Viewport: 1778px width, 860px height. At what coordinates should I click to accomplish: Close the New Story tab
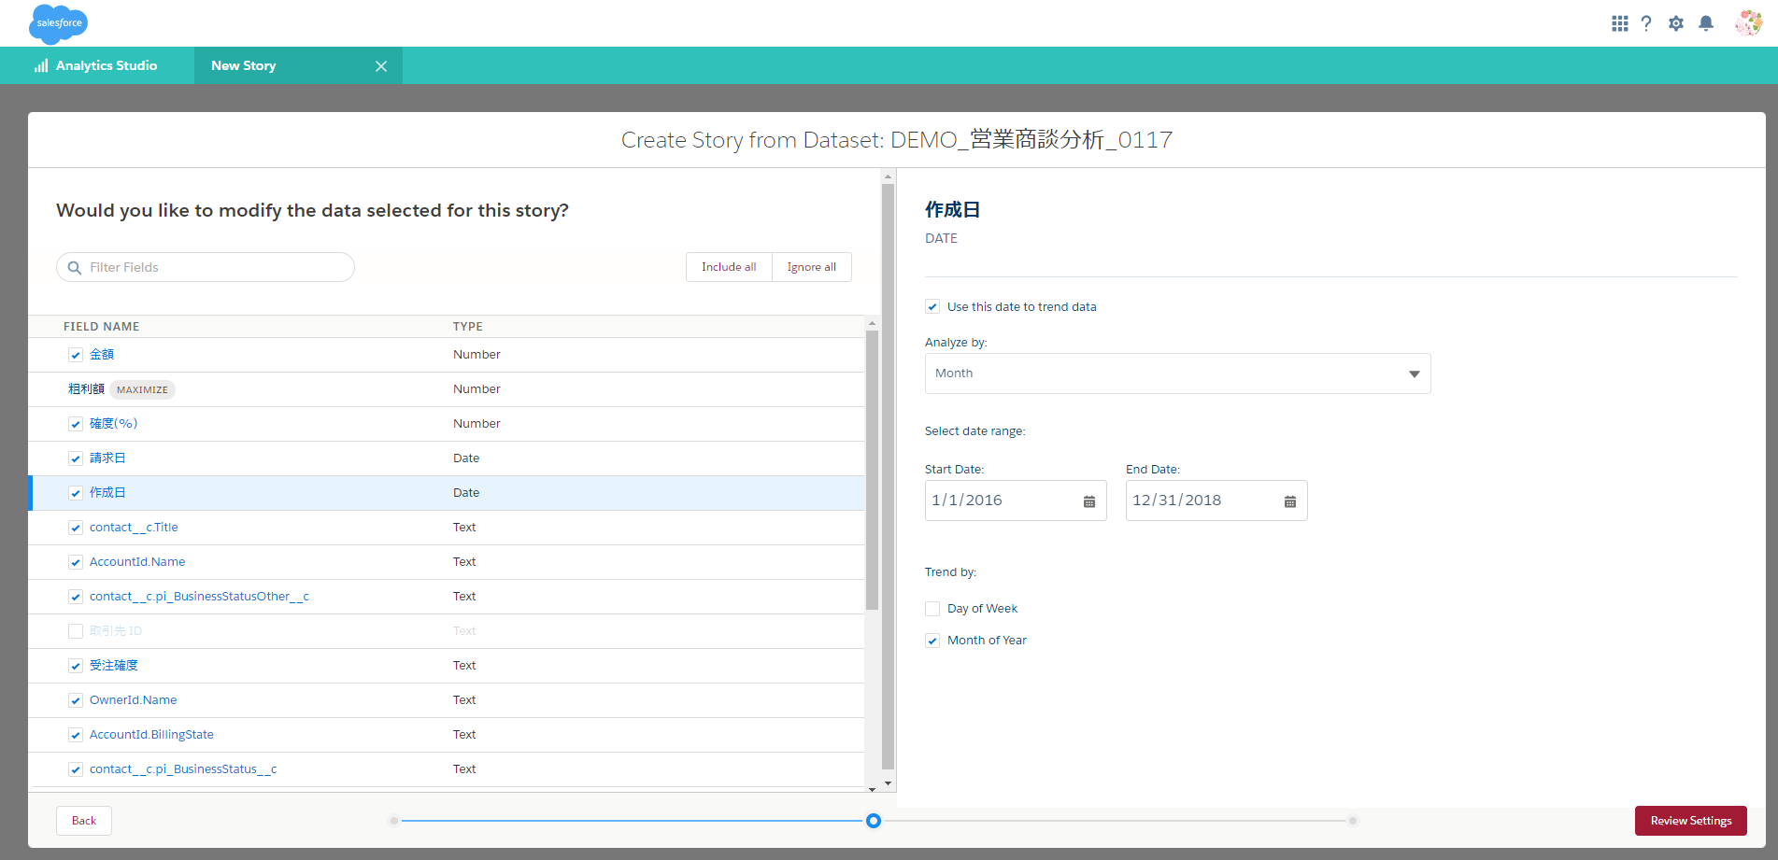[x=381, y=66]
